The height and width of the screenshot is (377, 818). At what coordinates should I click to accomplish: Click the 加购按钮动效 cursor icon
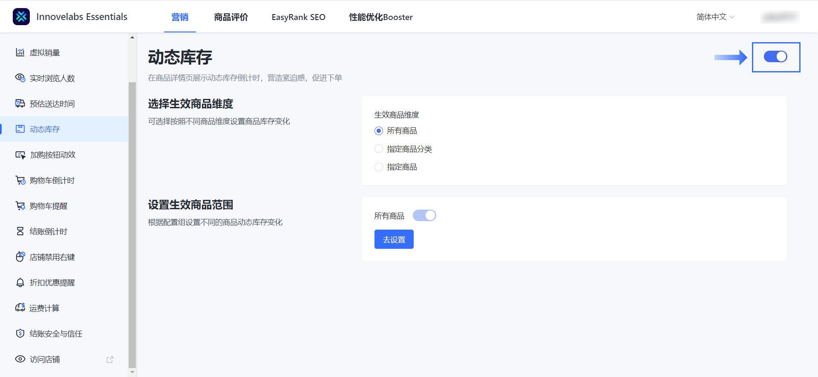[20, 155]
